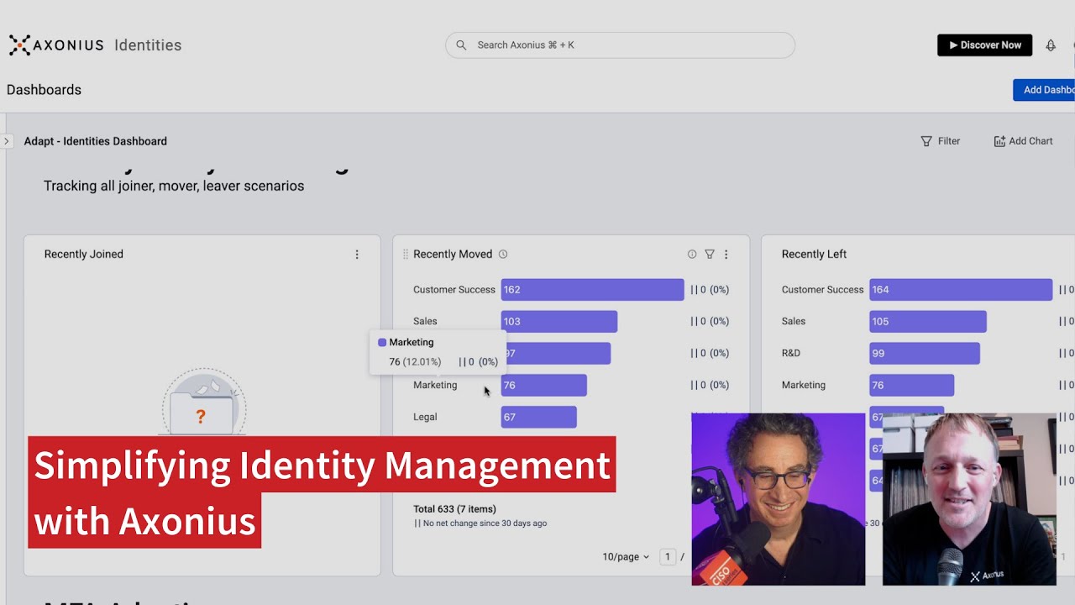Click the Add Chart icon
The height and width of the screenshot is (605, 1075).
point(999,141)
